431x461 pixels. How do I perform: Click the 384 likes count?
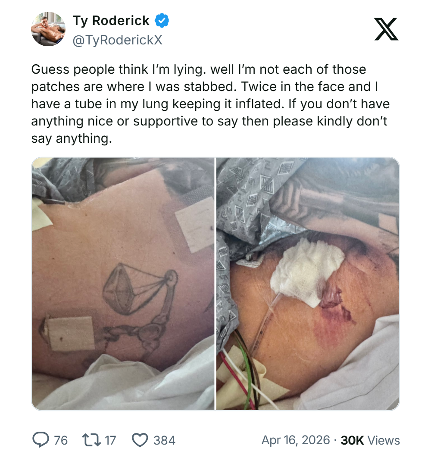point(164,440)
